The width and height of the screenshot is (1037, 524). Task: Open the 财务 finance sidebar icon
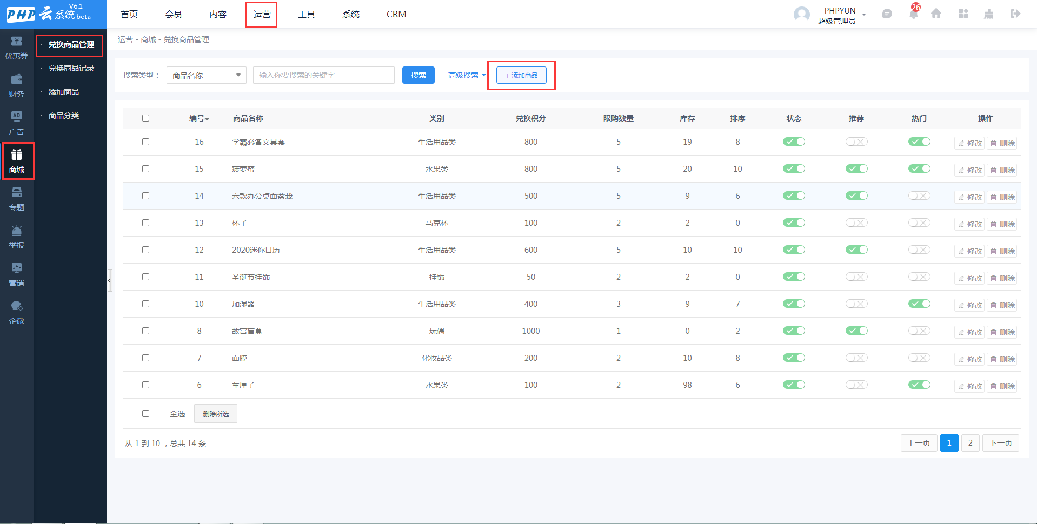coord(17,86)
